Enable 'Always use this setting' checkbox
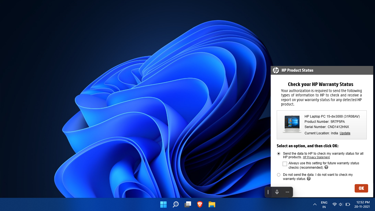The width and height of the screenshot is (375, 211). (285, 164)
